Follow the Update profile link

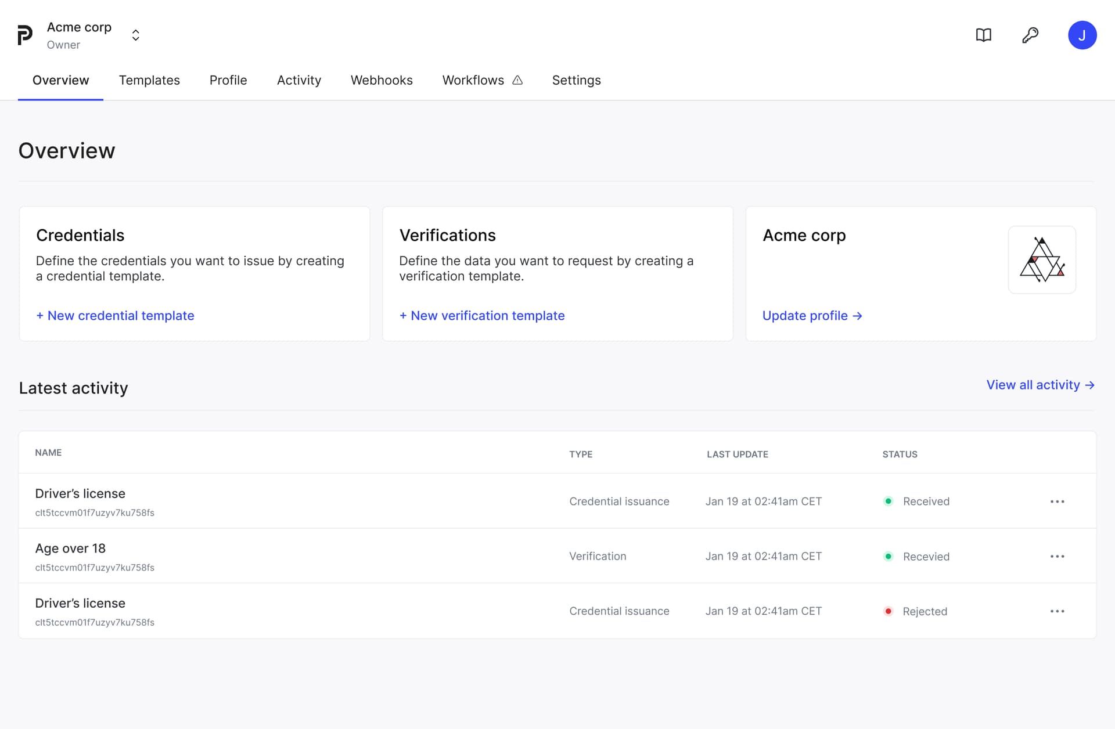(x=812, y=316)
